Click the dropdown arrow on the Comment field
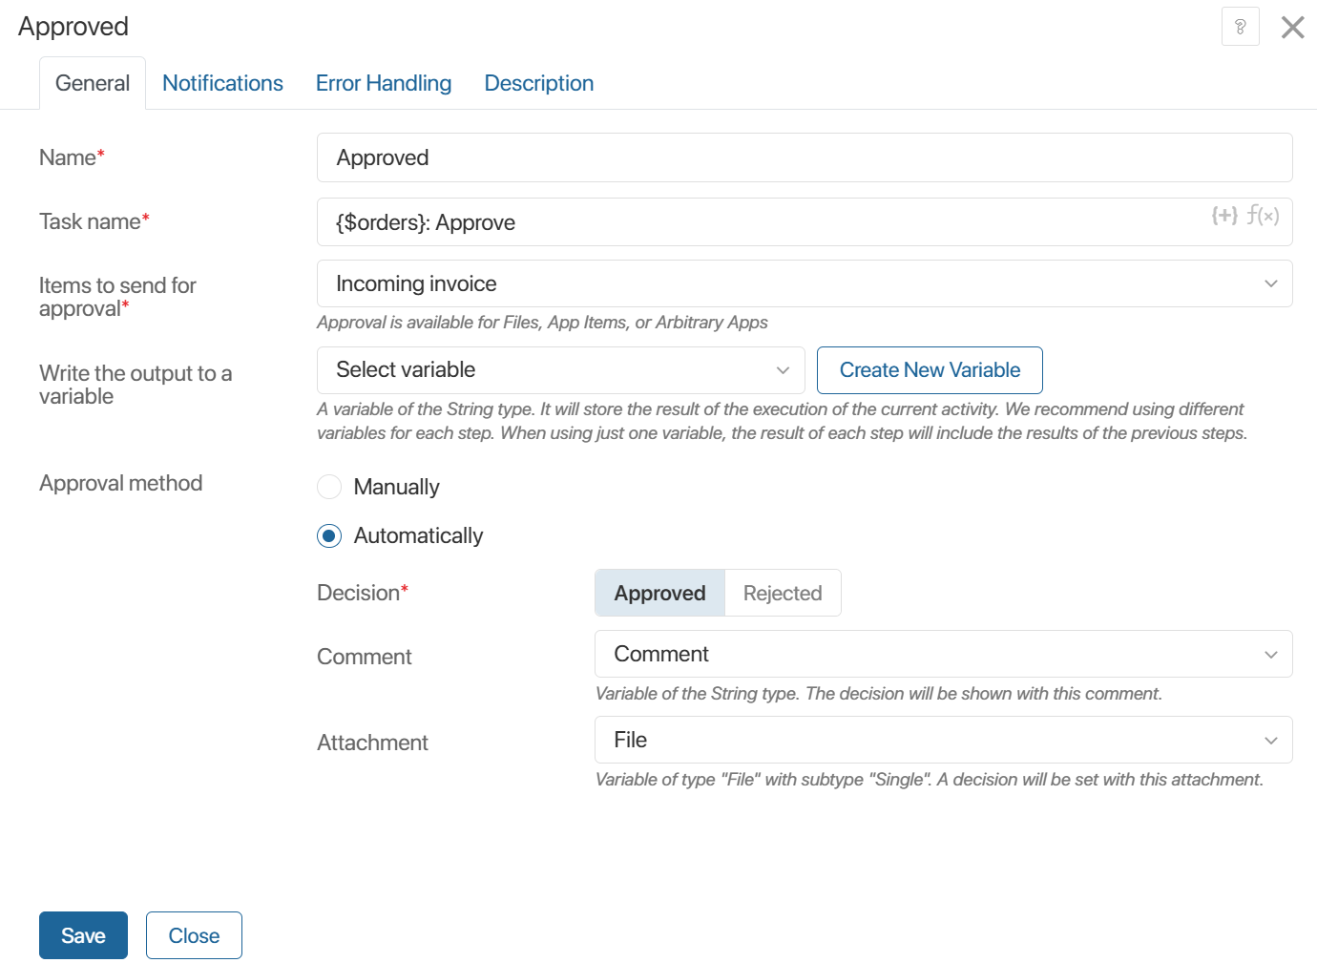The image size is (1317, 963). 1270,654
